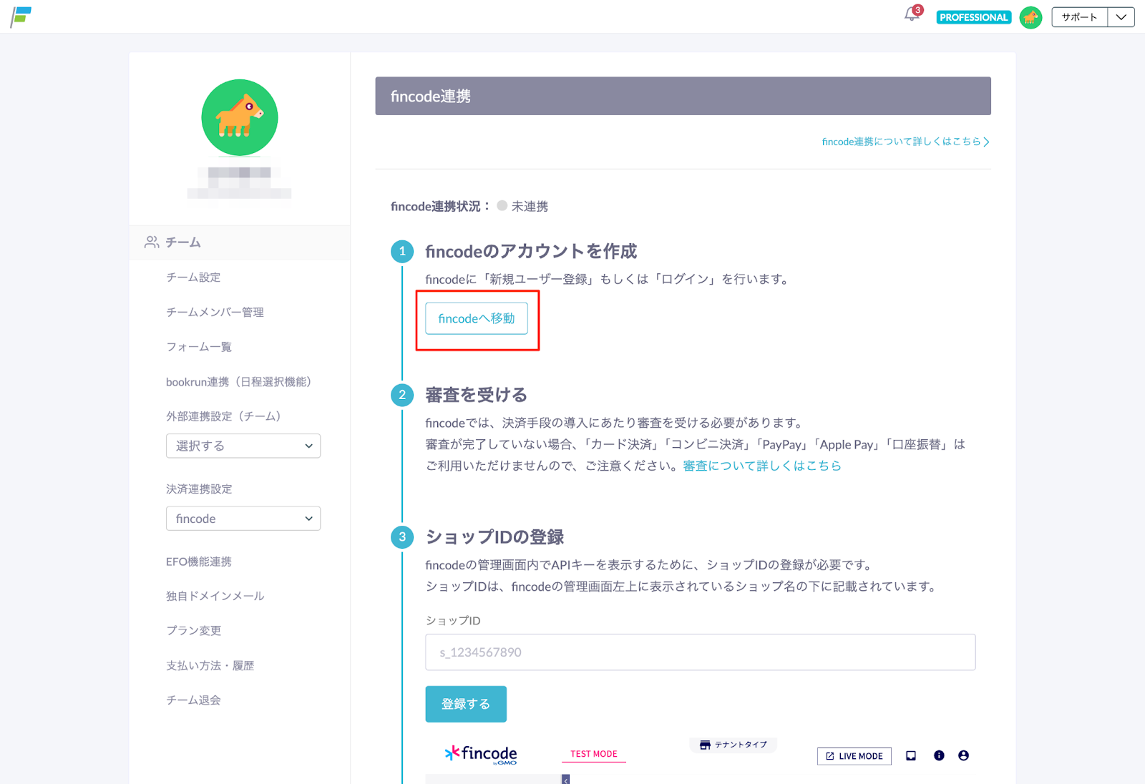1145x784 pixels.
Task: Click テナントタイプ badge in preview
Action: pyautogui.click(x=734, y=745)
